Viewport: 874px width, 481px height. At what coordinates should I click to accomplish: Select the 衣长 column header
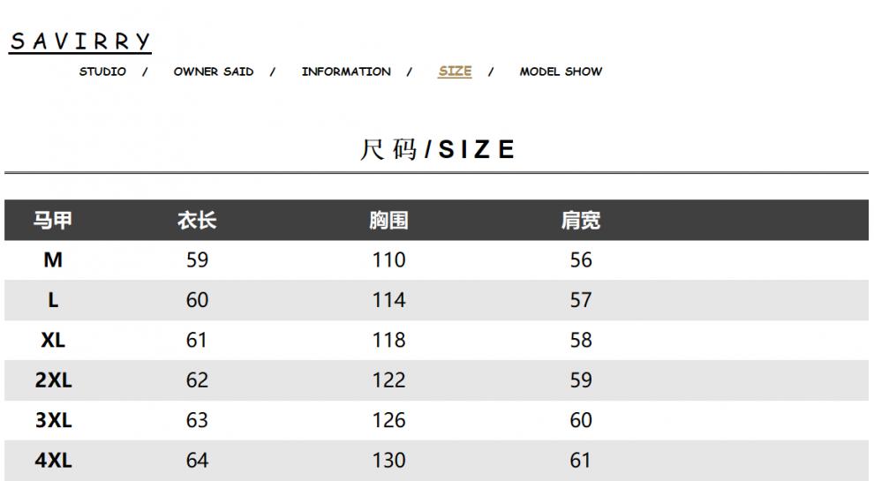coord(197,220)
